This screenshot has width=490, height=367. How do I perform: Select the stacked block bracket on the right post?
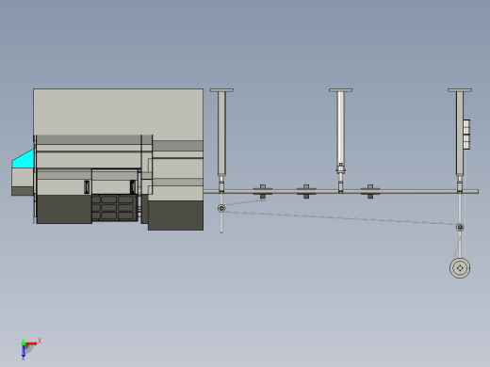point(466,135)
